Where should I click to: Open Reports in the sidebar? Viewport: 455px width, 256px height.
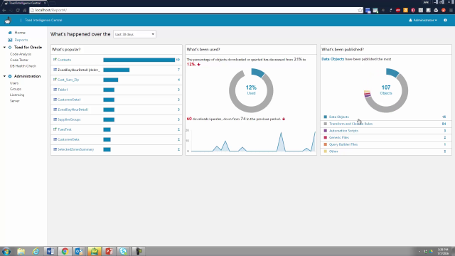click(21, 40)
